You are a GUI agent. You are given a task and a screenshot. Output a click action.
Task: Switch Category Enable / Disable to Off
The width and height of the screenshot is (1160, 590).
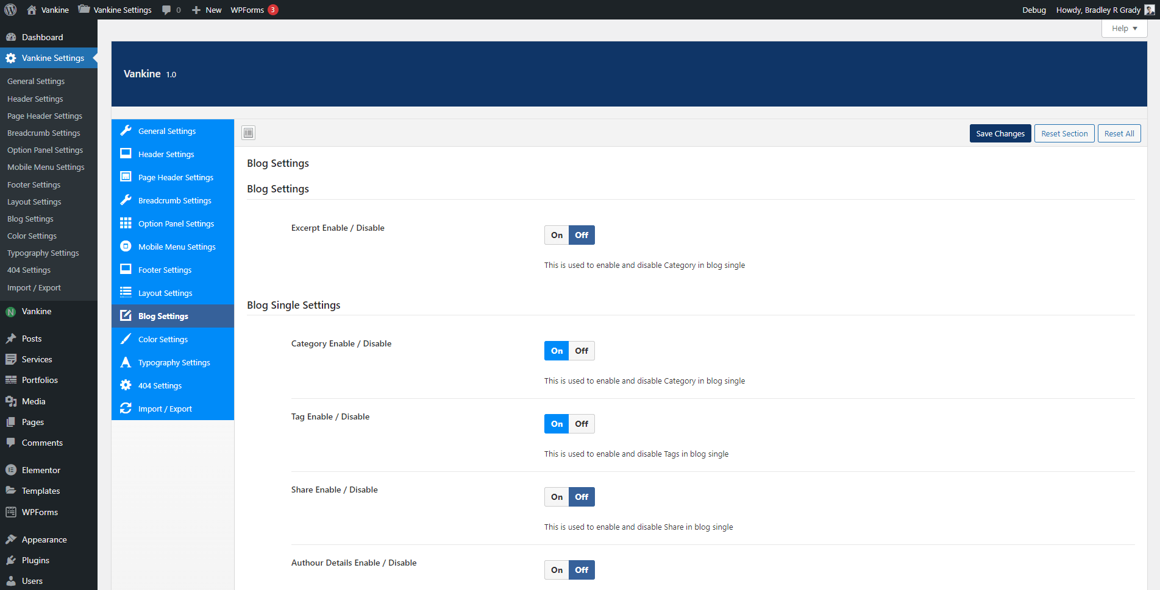click(x=582, y=351)
